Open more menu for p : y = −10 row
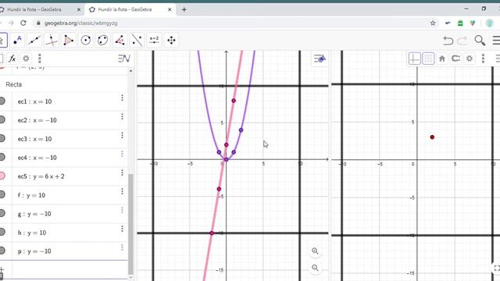 point(122,247)
